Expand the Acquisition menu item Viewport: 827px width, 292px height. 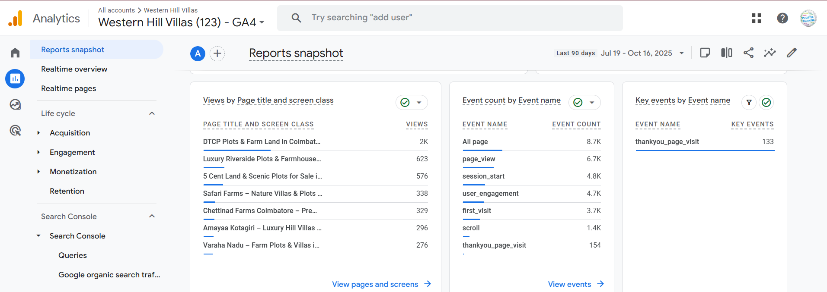point(39,133)
